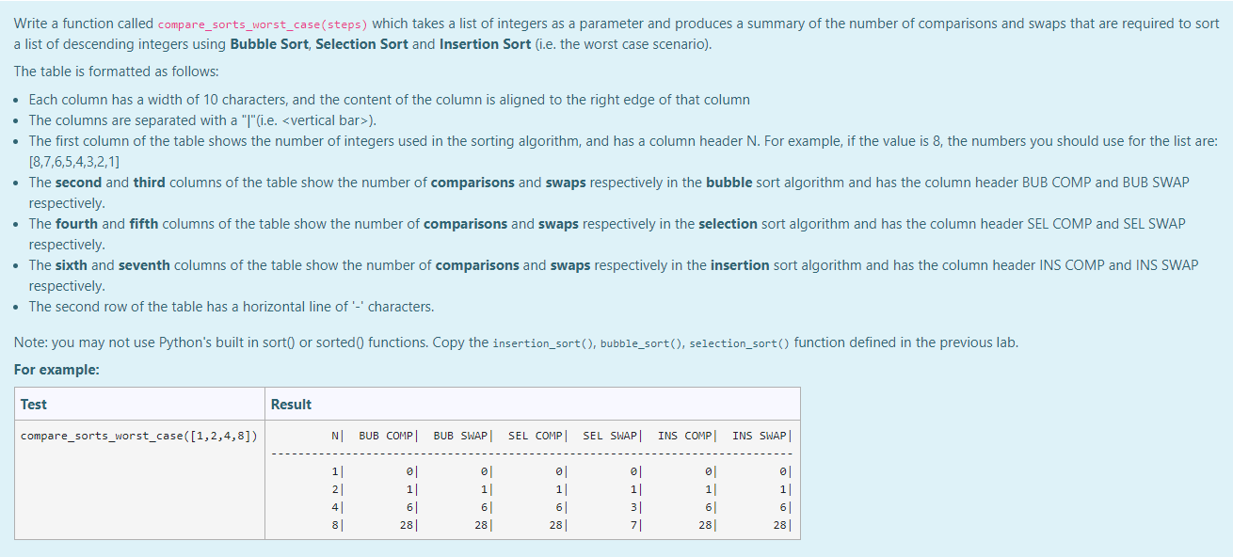The image size is (1233, 557).
Task: Click the 'BUB COMP' header in result
Action: click(386, 436)
